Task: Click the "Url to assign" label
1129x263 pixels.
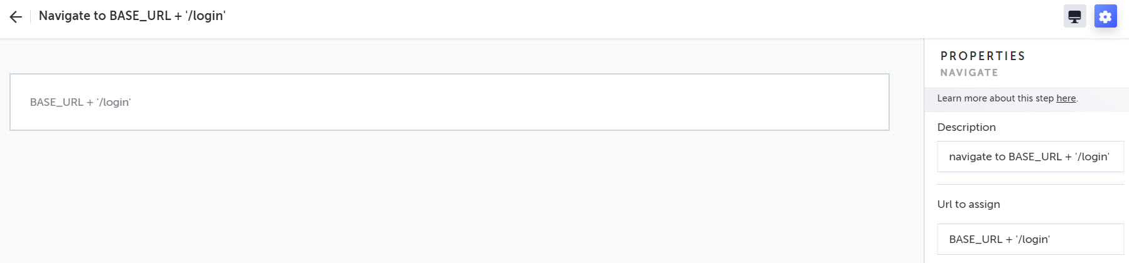Action: point(968,204)
